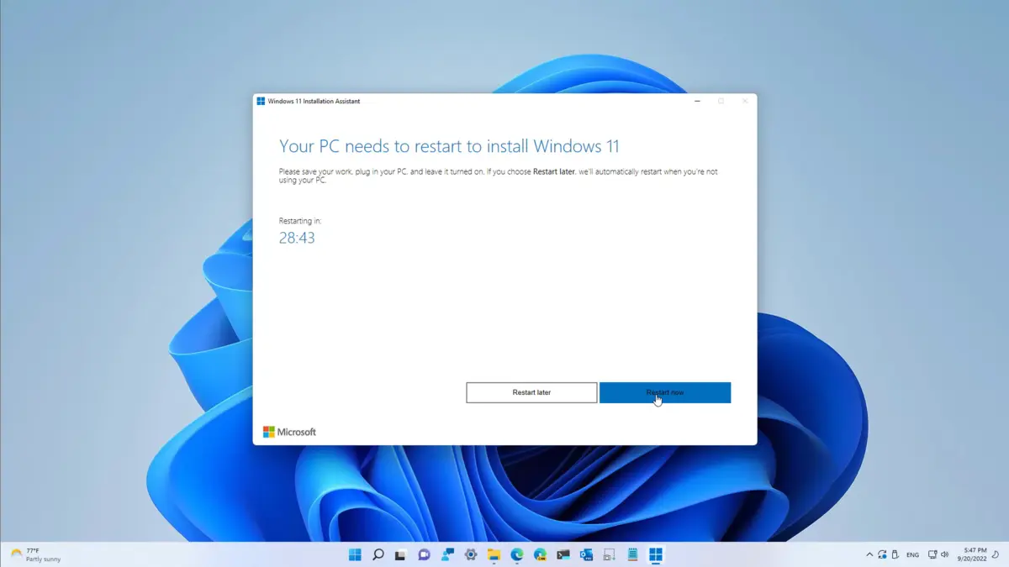Image resolution: width=1009 pixels, height=567 pixels.
Task: Open Windows Terminal from the taskbar
Action: coord(563,554)
